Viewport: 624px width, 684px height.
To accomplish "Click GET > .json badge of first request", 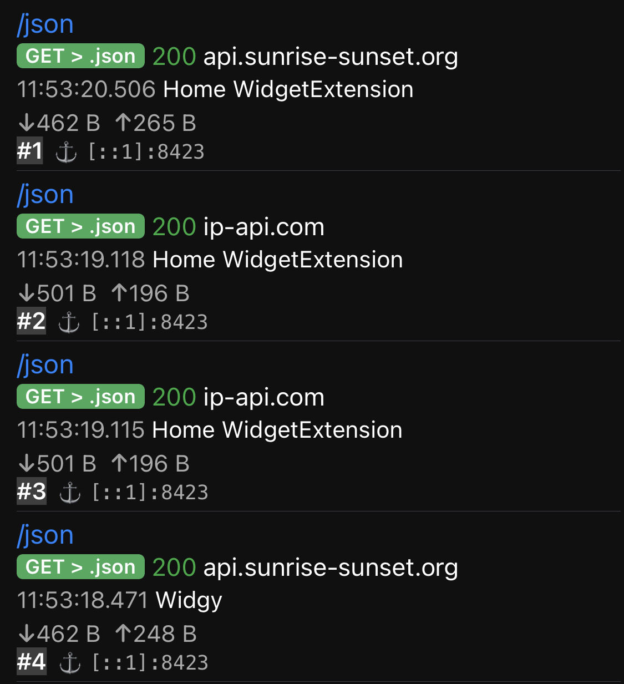I will 80,56.
